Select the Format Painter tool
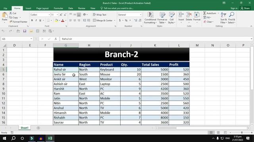The width and height of the screenshot is (254, 142). [x=18, y=22]
